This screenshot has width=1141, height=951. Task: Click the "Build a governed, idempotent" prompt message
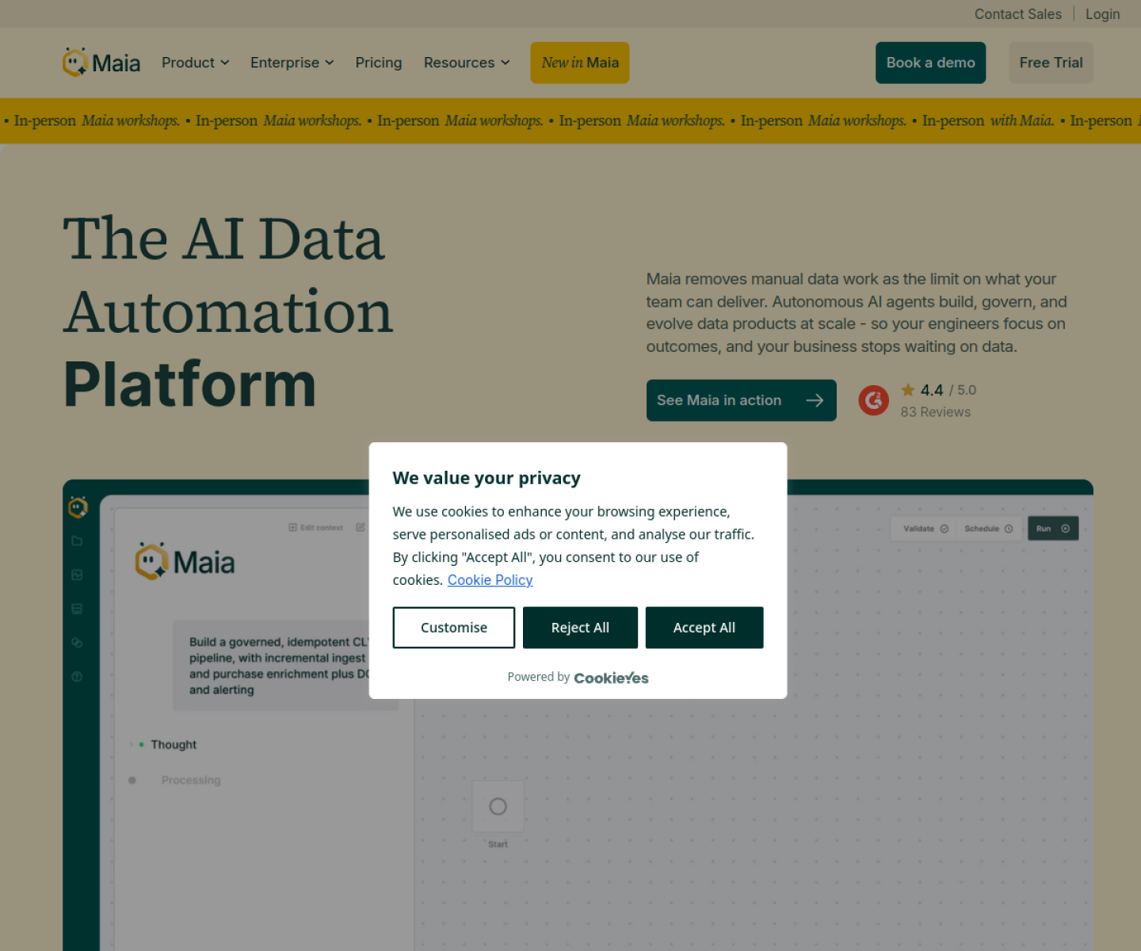[286, 666]
